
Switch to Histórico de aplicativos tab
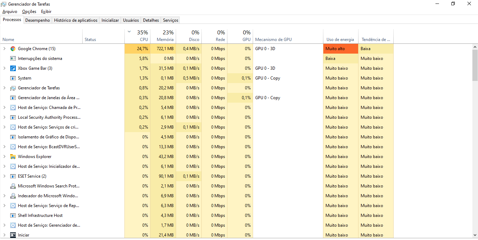click(76, 20)
